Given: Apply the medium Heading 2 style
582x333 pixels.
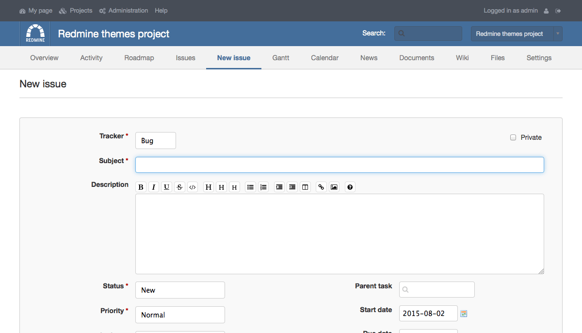Looking at the screenshot, I should 222,187.
